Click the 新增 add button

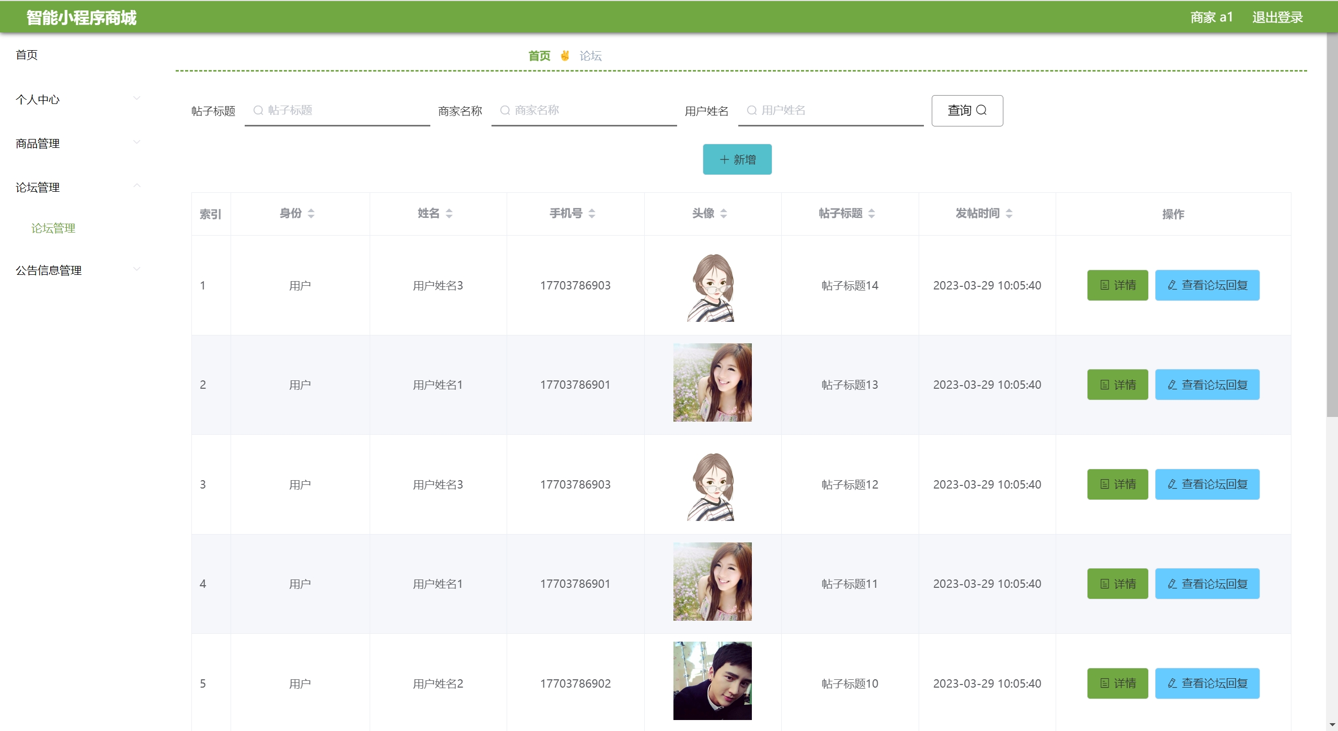(737, 159)
